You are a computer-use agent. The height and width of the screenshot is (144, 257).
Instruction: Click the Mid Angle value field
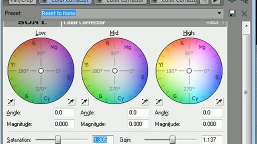[x=138, y=112]
